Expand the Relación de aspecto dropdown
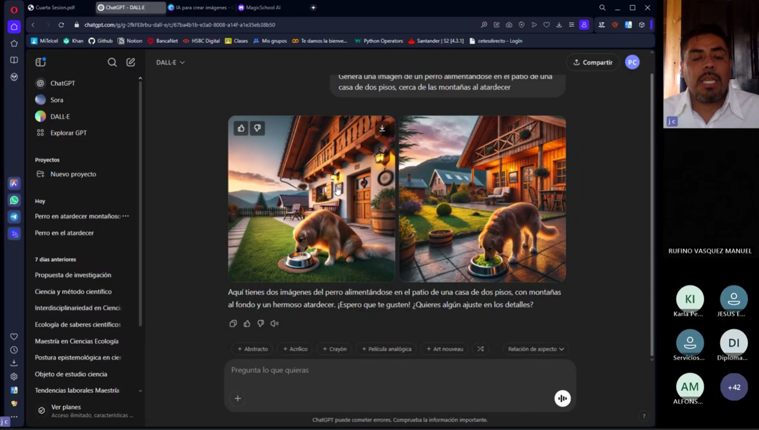 [x=536, y=349]
